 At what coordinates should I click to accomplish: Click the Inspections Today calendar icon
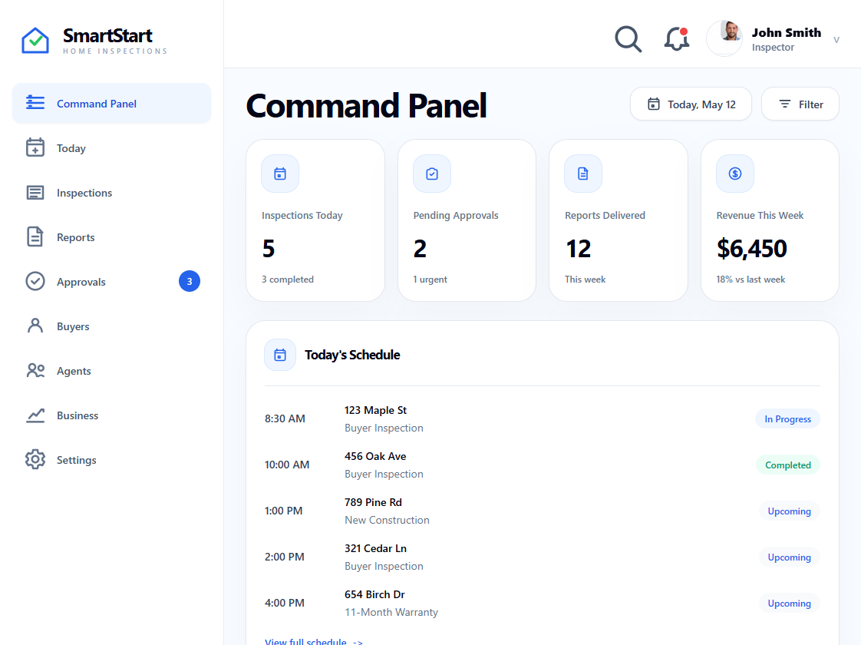[280, 174]
